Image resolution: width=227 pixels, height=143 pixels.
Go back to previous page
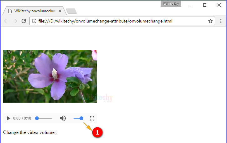7,21
